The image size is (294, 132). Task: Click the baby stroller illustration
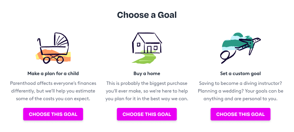(53, 48)
